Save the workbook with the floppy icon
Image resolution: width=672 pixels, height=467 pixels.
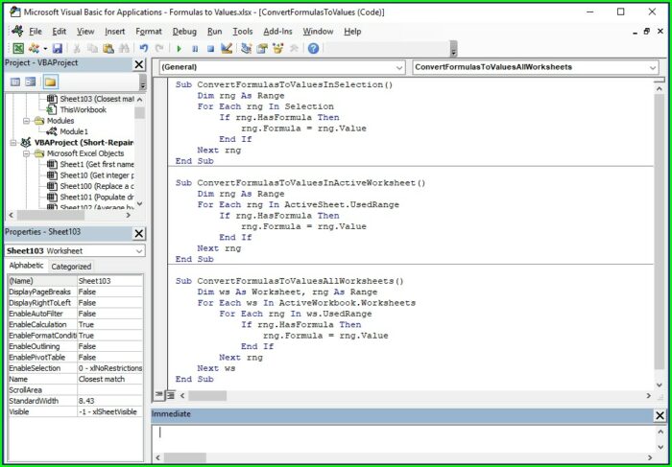(57, 48)
